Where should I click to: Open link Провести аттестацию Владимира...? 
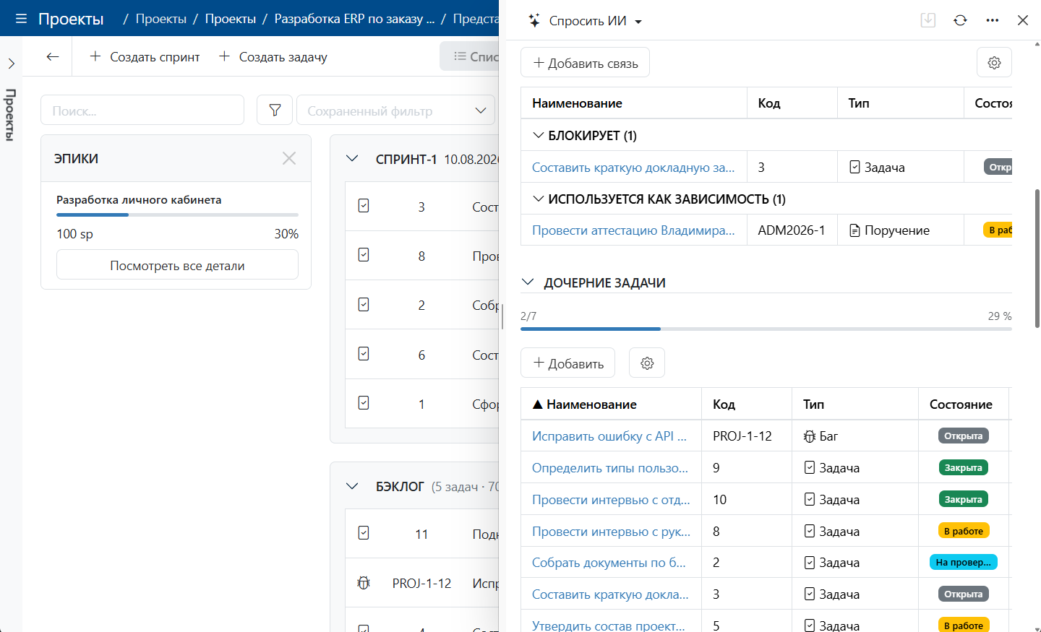(633, 230)
